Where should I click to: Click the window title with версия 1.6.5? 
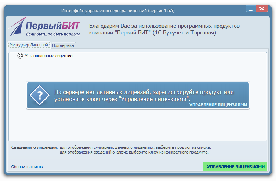point(118,11)
